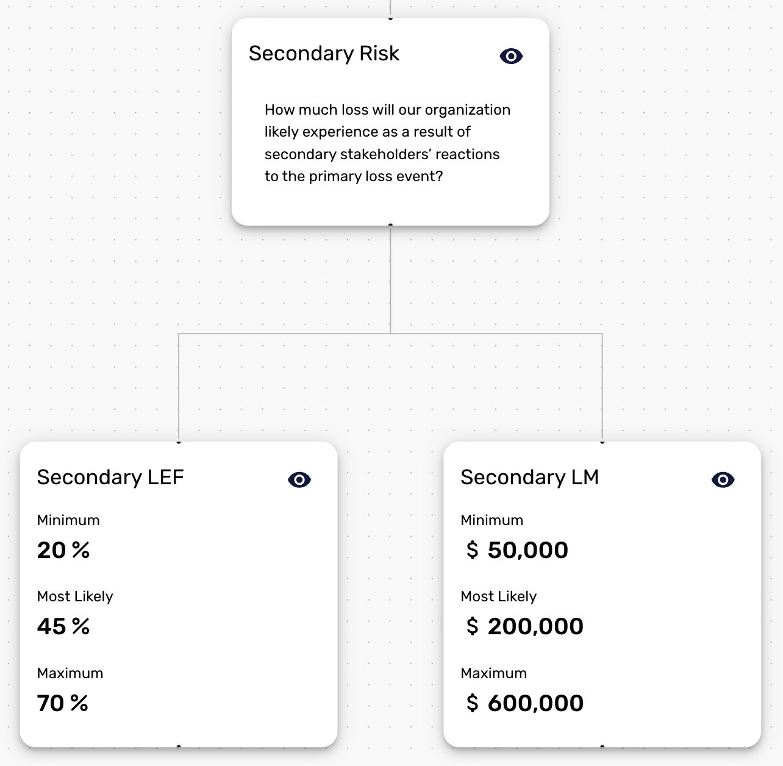The width and height of the screenshot is (783, 766).
Task: Click the Secondary Risk description text
Action: pyautogui.click(x=387, y=143)
